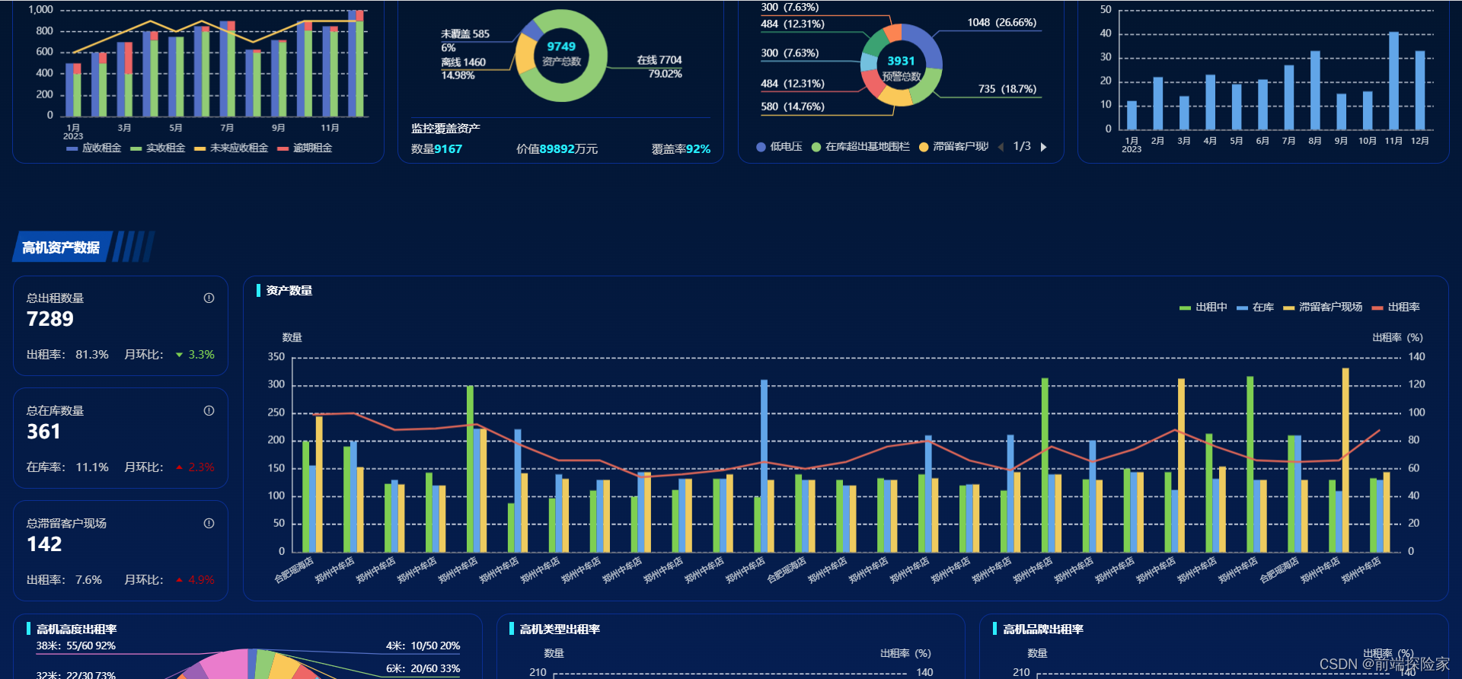This screenshot has height=679, width=1462.
Task: Click the 1048 (26.66%) pie label
Action: (x=1002, y=23)
